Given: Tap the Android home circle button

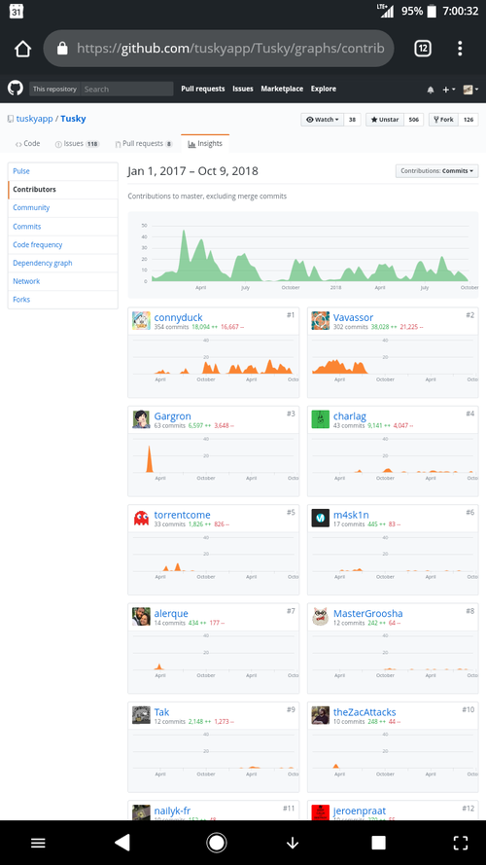Looking at the screenshot, I should [x=217, y=843].
